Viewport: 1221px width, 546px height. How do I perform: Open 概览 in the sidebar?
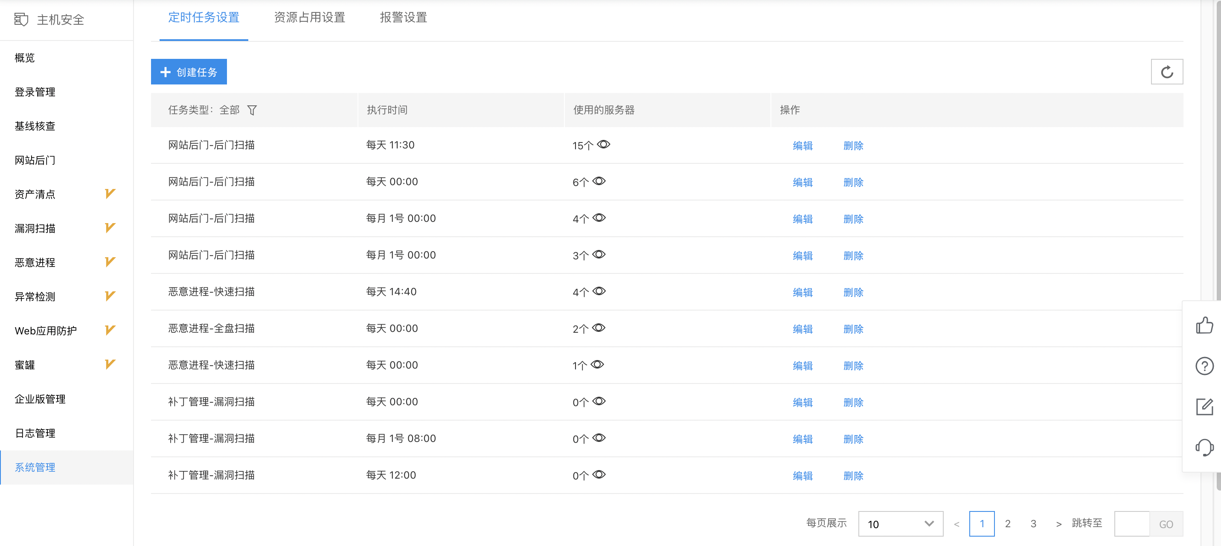(x=67, y=58)
